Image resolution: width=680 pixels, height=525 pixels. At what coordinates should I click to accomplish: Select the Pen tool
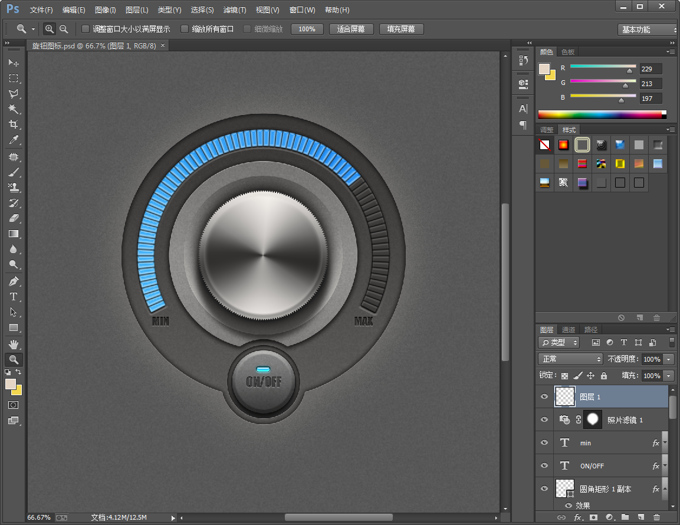13,281
